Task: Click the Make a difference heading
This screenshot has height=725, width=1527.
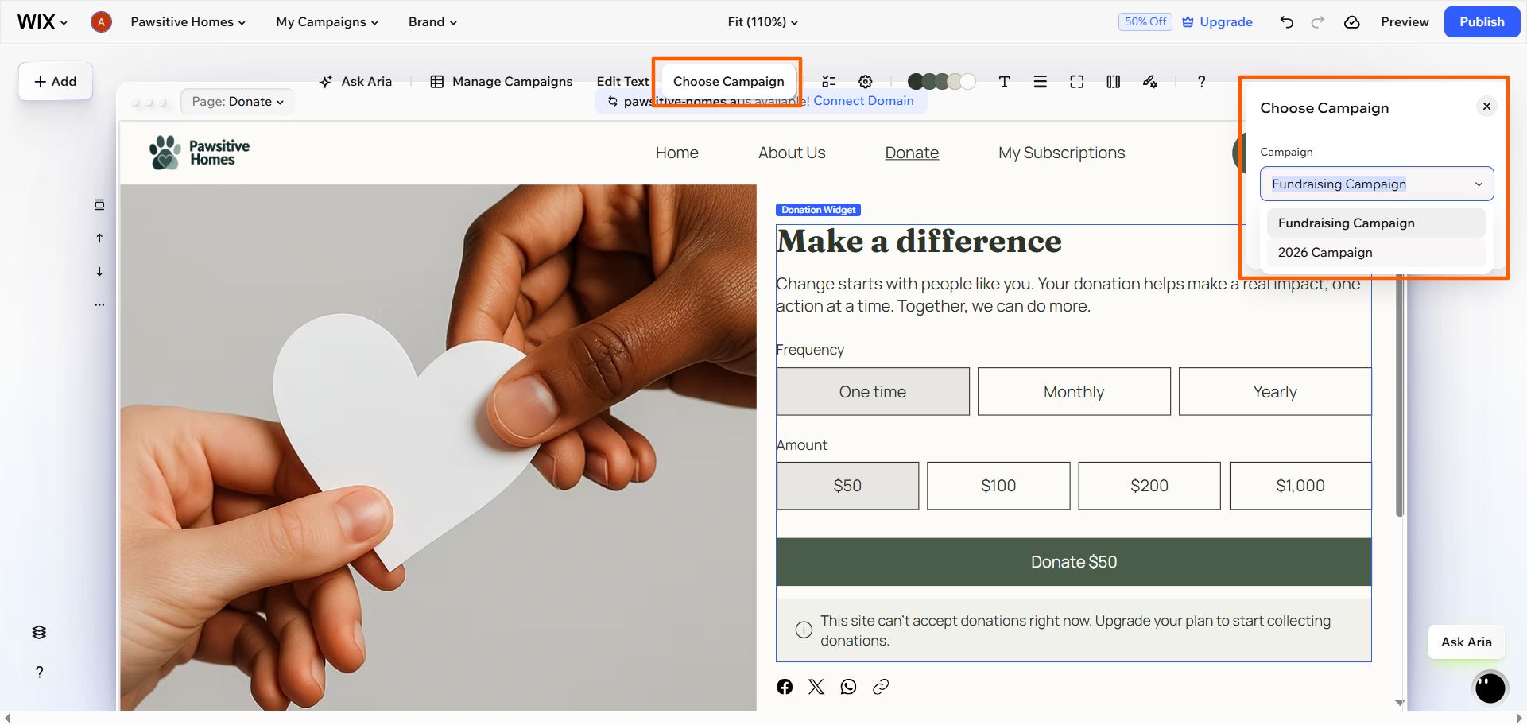Action: click(919, 241)
